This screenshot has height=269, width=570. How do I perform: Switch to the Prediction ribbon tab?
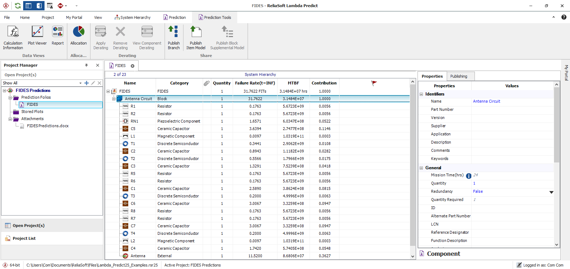[175, 17]
